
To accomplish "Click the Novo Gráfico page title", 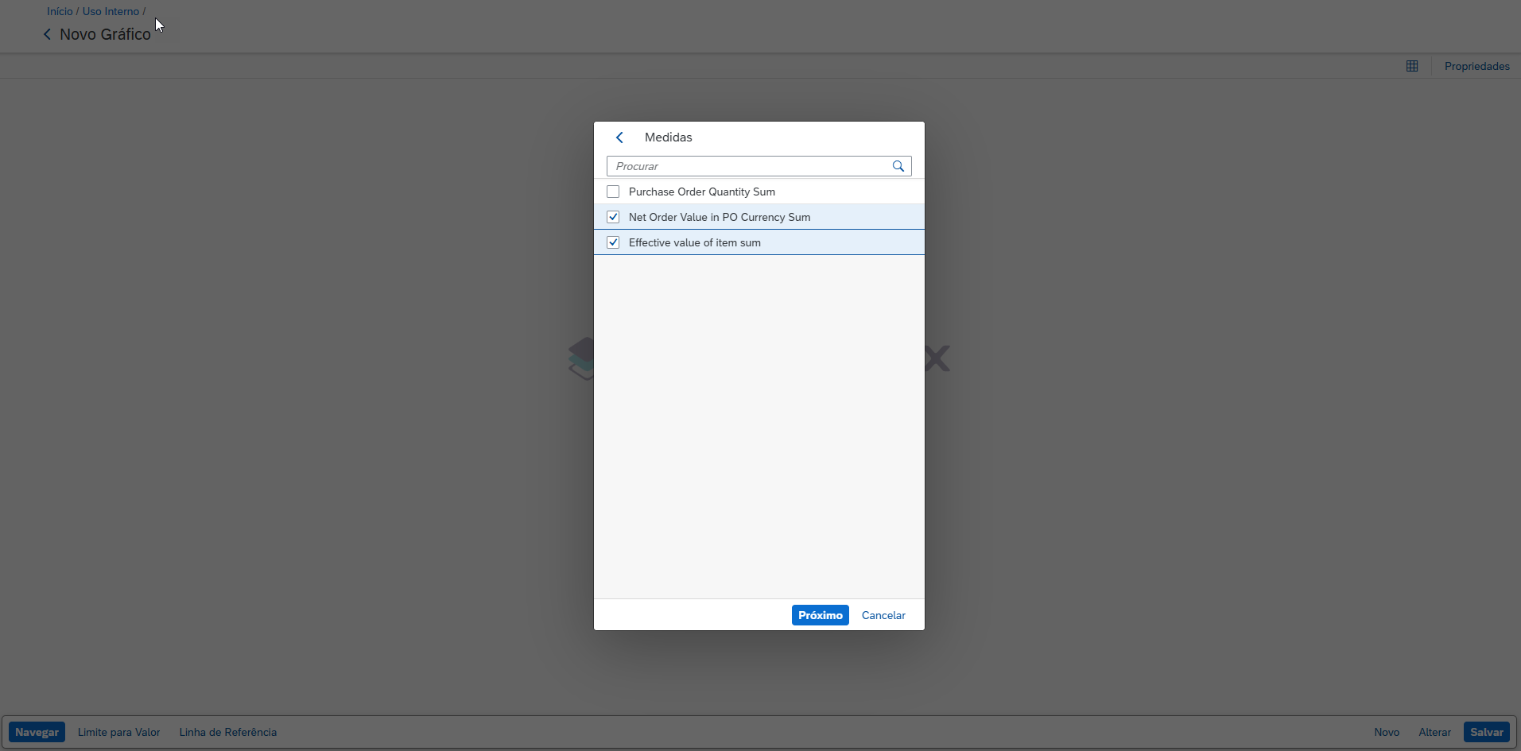I will (105, 34).
